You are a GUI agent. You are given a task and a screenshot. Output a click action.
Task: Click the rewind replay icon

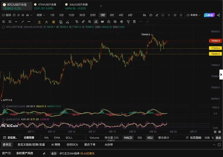click(x=23, y=15)
